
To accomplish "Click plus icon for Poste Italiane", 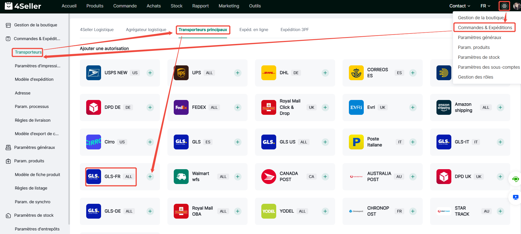I will (x=413, y=142).
